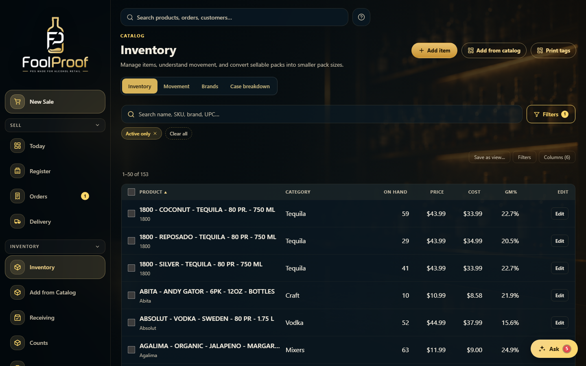Select the Inventory tab
The height and width of the screenshot is (366, 586).
pos(140,86)
